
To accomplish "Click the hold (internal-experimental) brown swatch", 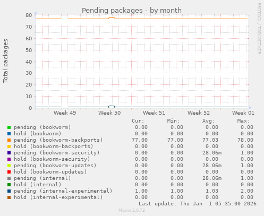I will click(9, 197).
